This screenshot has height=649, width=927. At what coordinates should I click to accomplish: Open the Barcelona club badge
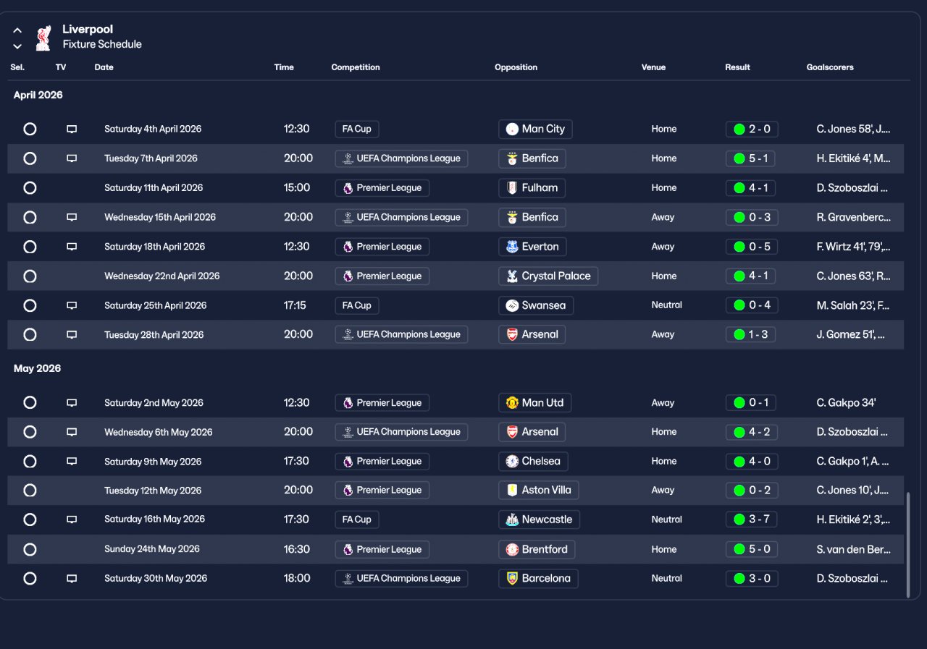[512, 579]
